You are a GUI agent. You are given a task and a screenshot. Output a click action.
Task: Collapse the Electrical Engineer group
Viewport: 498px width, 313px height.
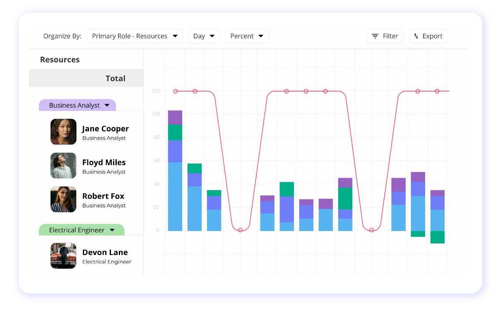pos(82,230)
